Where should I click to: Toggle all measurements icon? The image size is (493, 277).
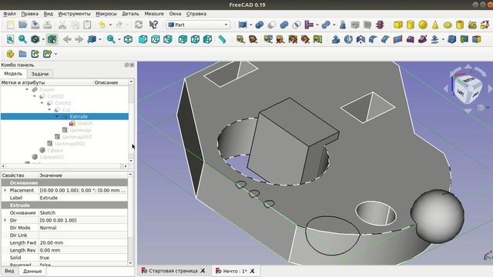293,39
